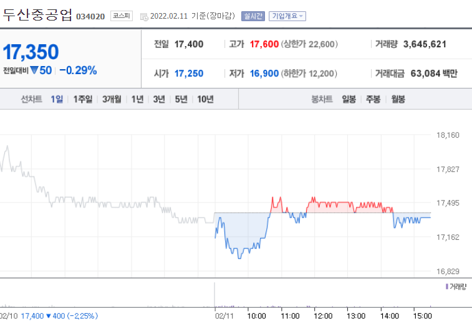Screen dimensions: 472x332
Task: Click the 17,495 price axis label
Action: [x=448, y=203]
